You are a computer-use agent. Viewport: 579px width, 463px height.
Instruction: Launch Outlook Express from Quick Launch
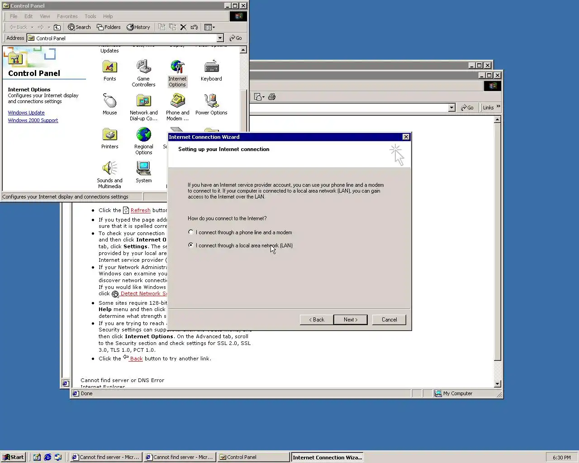pos(58,457)
